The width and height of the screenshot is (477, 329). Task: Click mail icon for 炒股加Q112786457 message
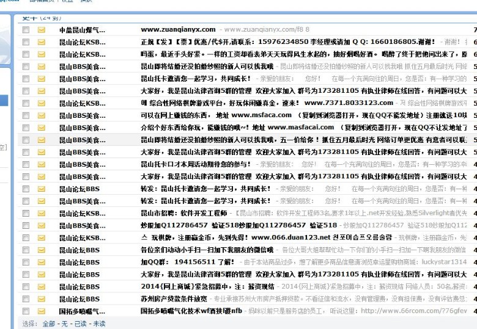pyautogui.click(x=42, y=225)
